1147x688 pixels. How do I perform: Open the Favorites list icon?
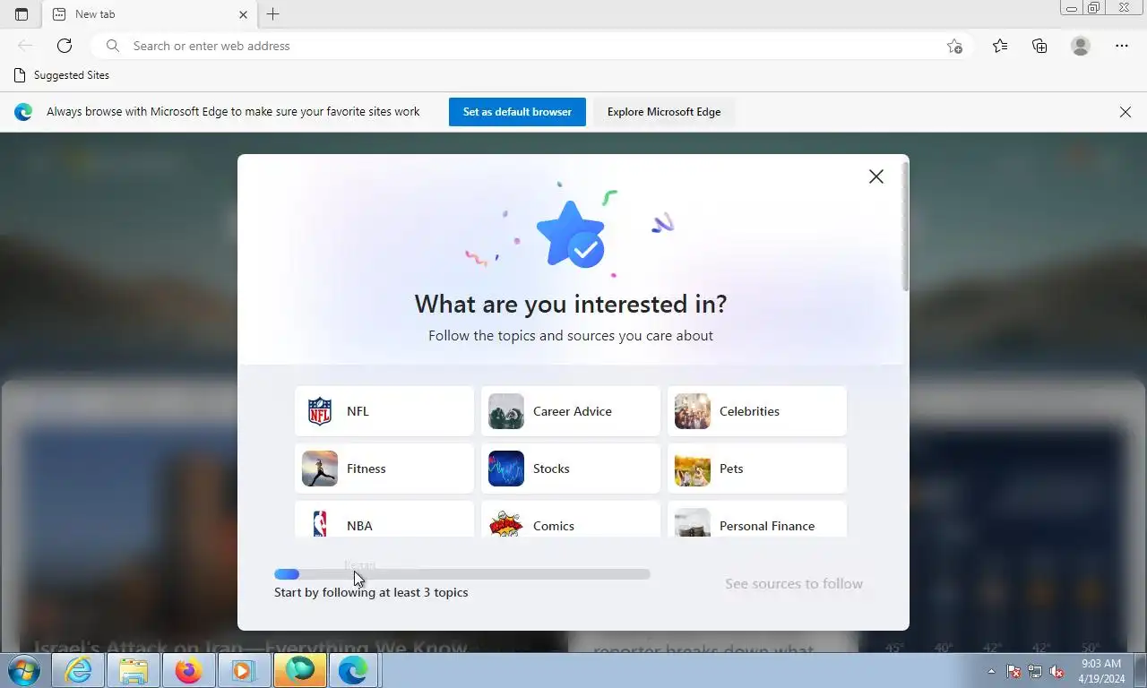coord(1000,46)
